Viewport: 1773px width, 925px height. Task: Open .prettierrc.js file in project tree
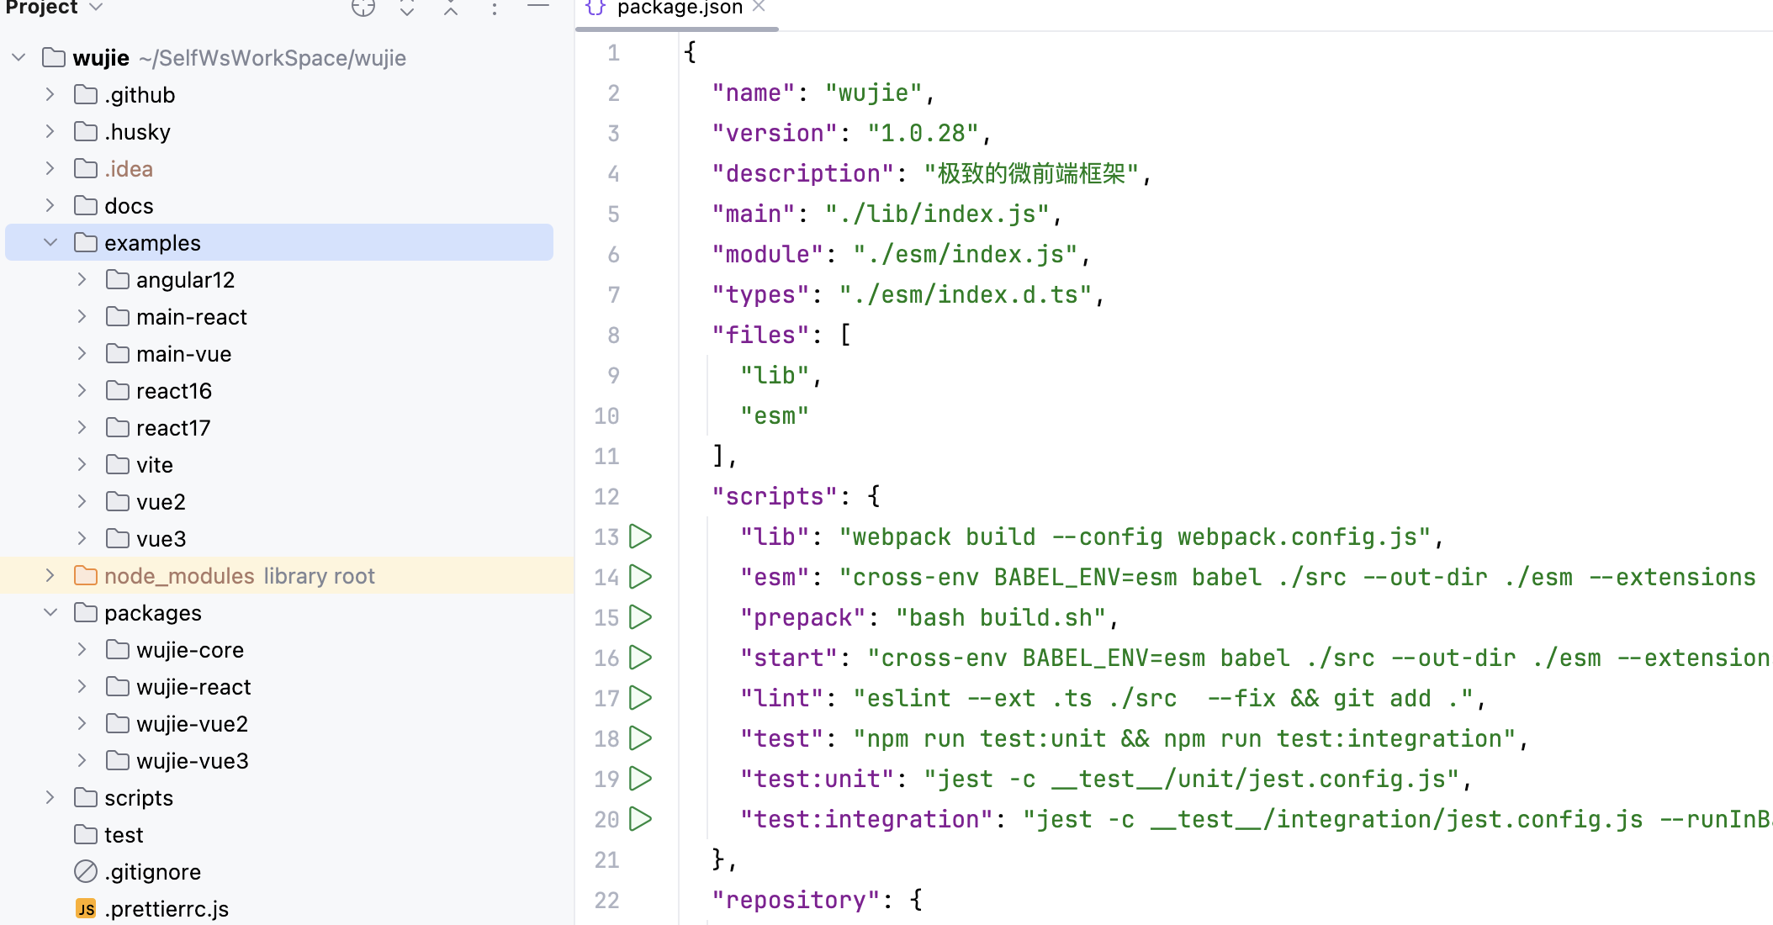point(167,909)
